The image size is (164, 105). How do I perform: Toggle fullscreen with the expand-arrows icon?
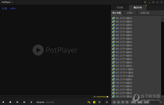click(157, 2)
